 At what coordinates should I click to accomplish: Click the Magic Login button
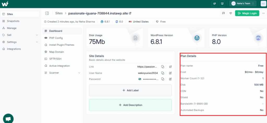click(x=247, y=13)
